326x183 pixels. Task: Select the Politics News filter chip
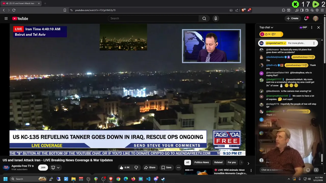201,162
